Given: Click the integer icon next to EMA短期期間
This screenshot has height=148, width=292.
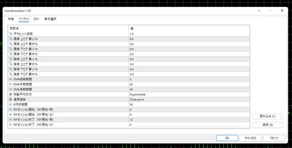Looking at the screenshot, I should point(11,79).
